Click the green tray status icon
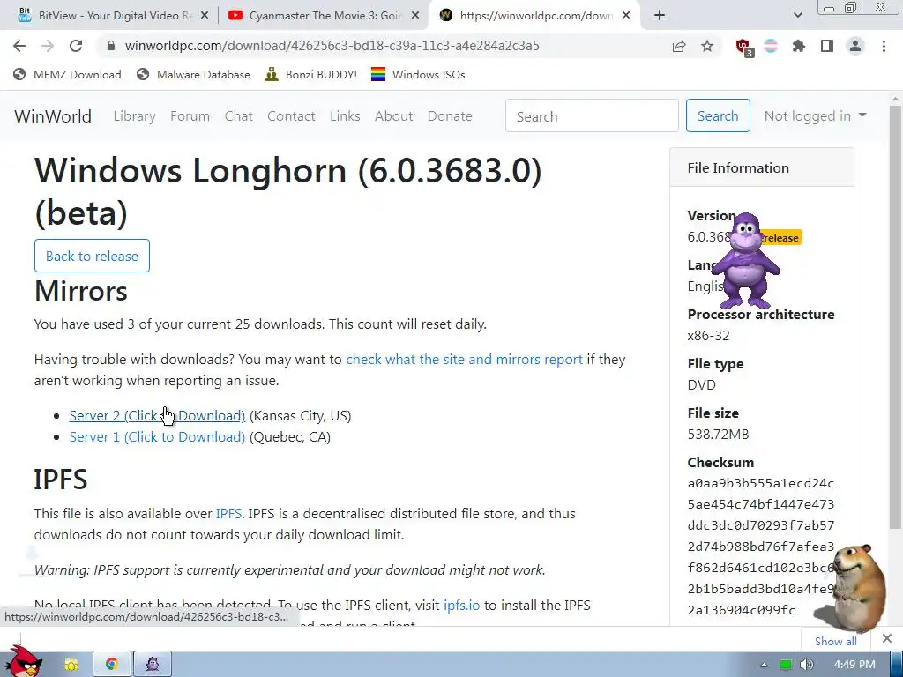The image size is (903, 677). point(786,665)
